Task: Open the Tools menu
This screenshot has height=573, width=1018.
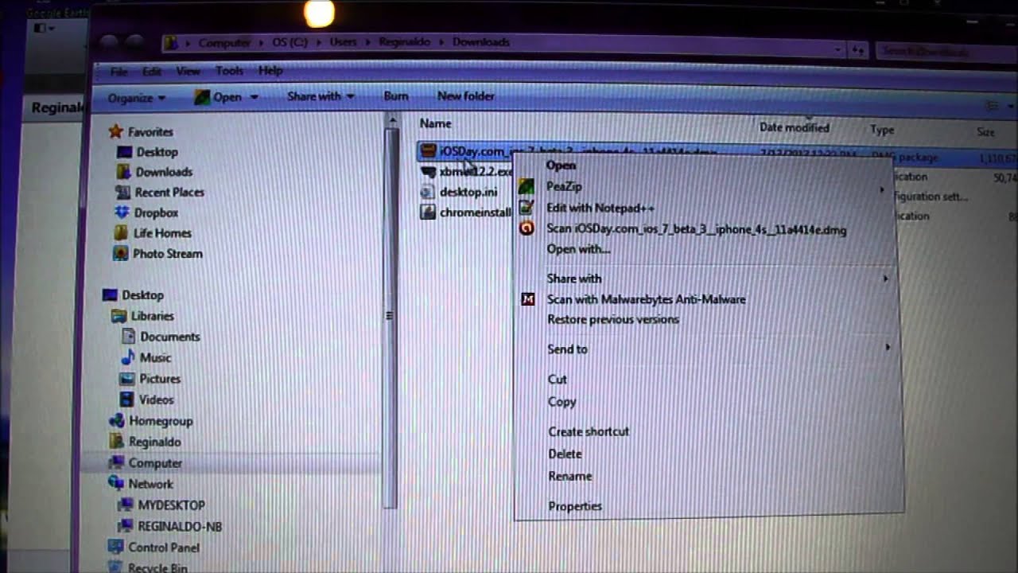Action: tap(229, 71)
